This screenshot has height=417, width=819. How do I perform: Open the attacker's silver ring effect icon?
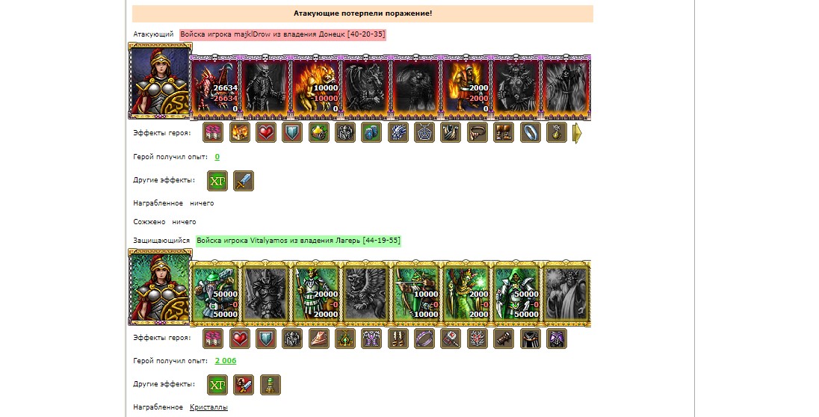(x=530, y=133)
